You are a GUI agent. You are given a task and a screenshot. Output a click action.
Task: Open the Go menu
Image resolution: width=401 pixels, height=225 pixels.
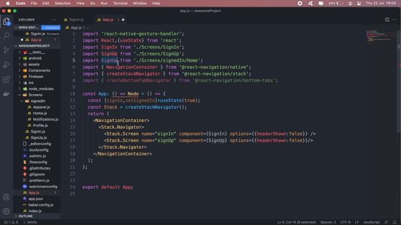point(93,3)
